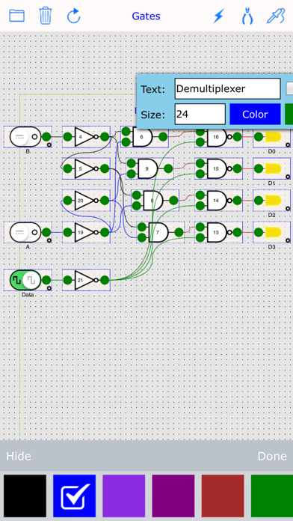Viewport: 293px width, 521px height.
Task: Select the eyedropper color tool
Action: (x=276, y=16)
